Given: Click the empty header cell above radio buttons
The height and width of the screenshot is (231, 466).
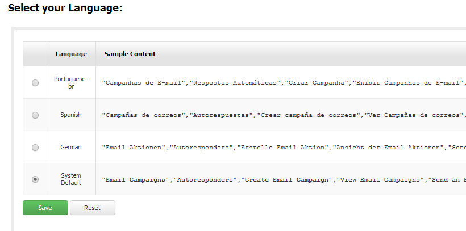Looking at the screenshot, I should coord(35,54).
